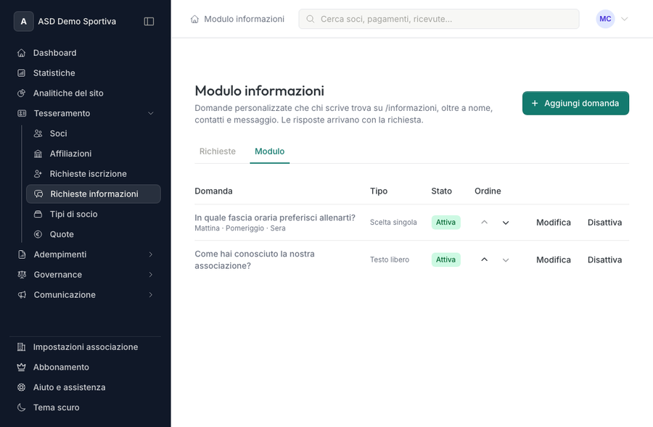Select the Modulo tab

coord(269,152)
